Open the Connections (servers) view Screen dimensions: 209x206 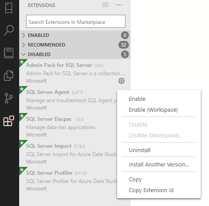point(9,8)
